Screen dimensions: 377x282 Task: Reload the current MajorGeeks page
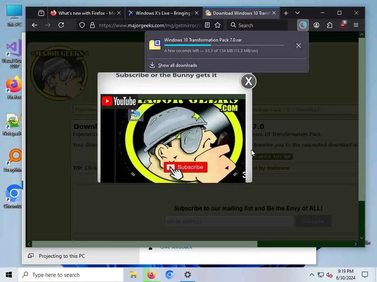click(x=61, y=25)
